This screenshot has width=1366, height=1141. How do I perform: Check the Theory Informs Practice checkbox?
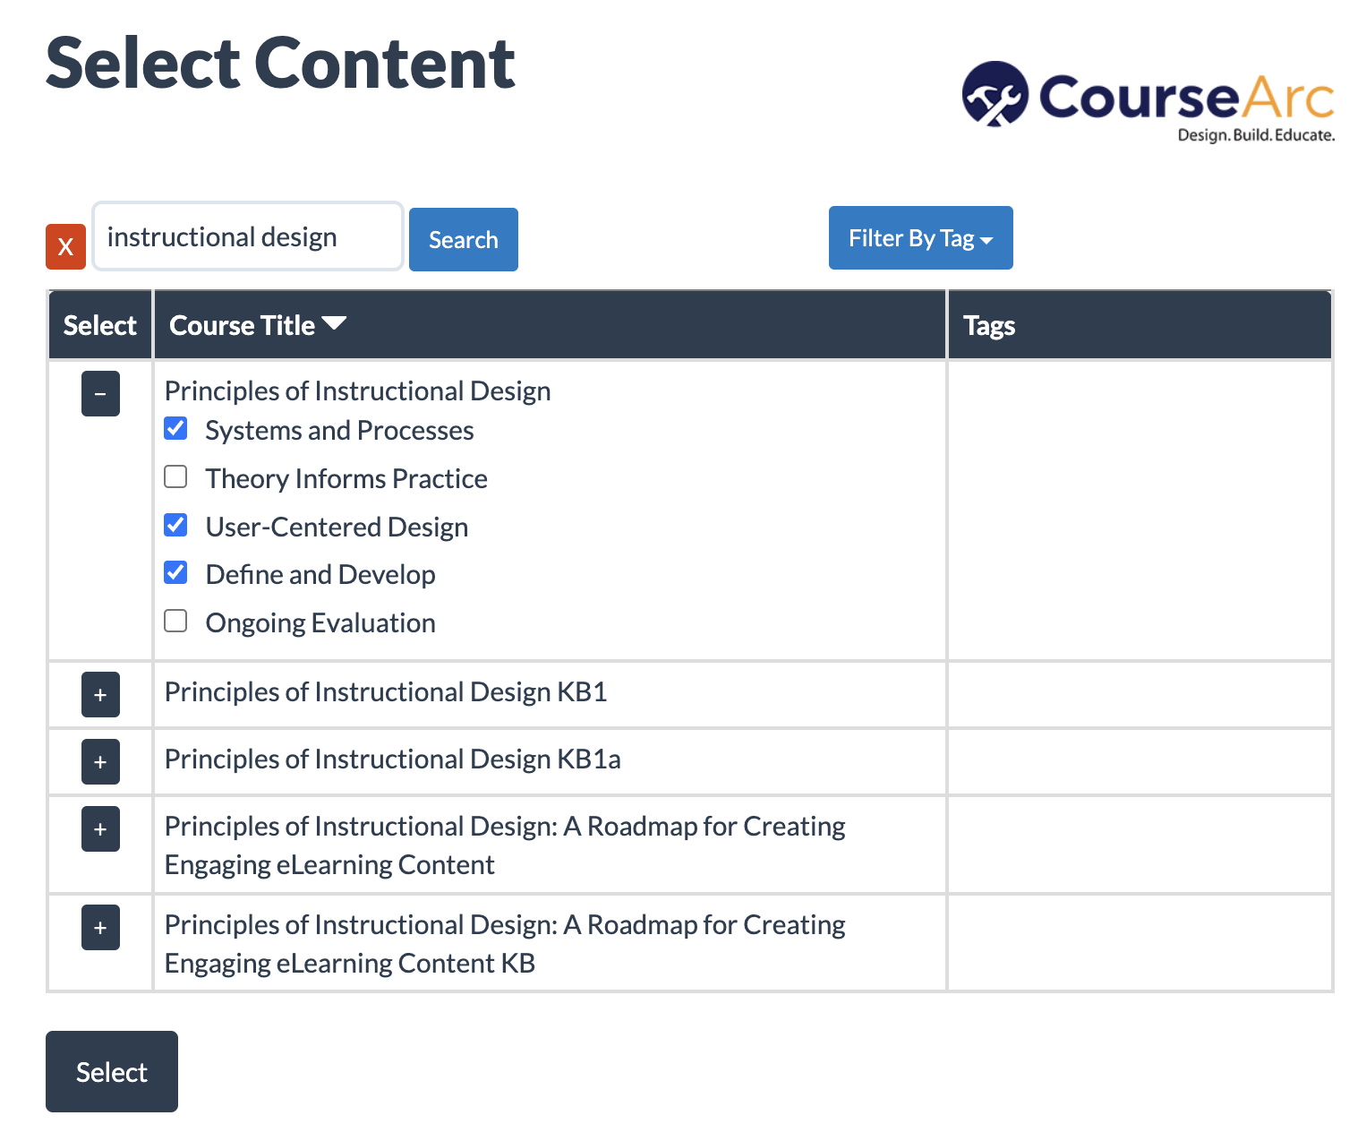pyautogui.click(x=176, y=476)
